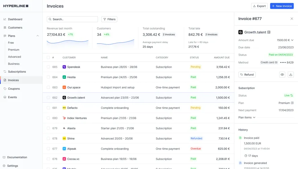Click the Customers sidebar icon

pos(5,28)
